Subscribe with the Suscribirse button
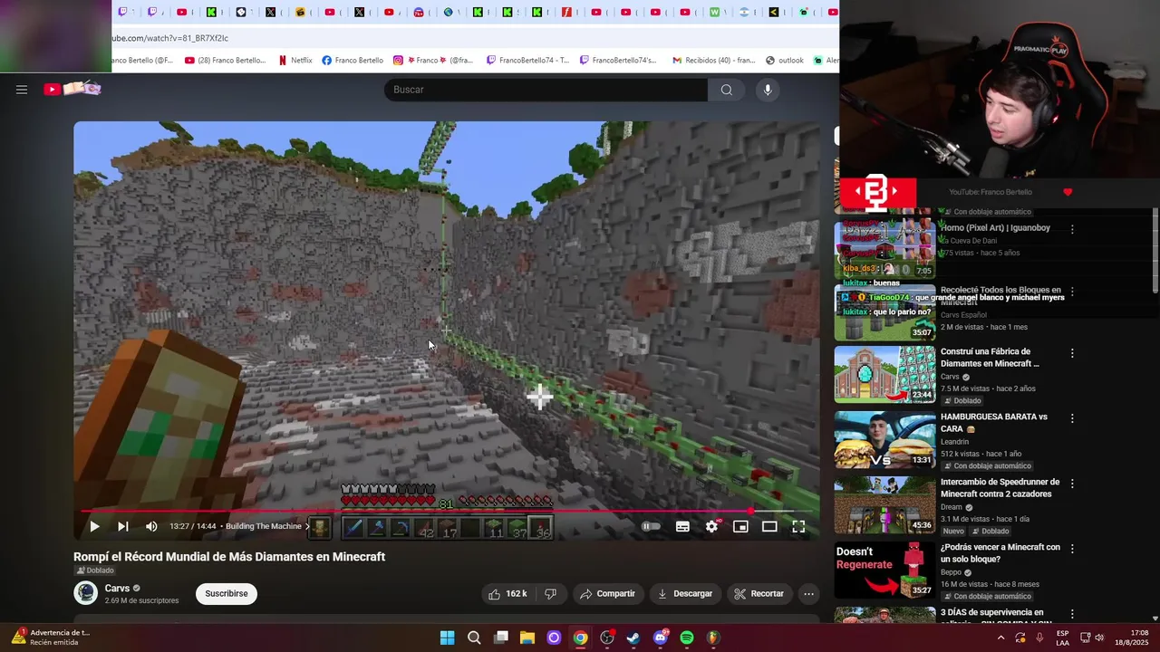This screenshot has height=652, width=1160. coord(227,594)
